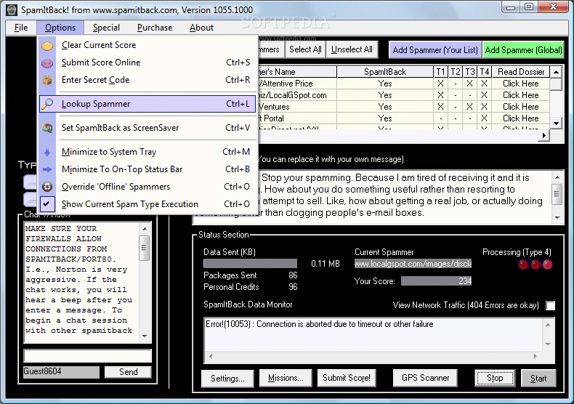
Task: Click the Error!(10053) line in data monitor
Action: tap(319, 324)
